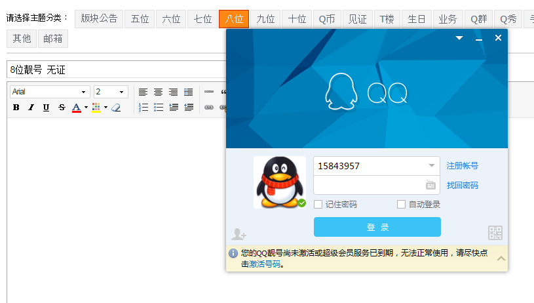Insert a numbered list

click(143, 108)
